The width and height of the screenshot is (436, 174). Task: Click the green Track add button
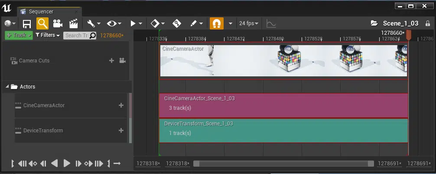[x=19, y=35]
